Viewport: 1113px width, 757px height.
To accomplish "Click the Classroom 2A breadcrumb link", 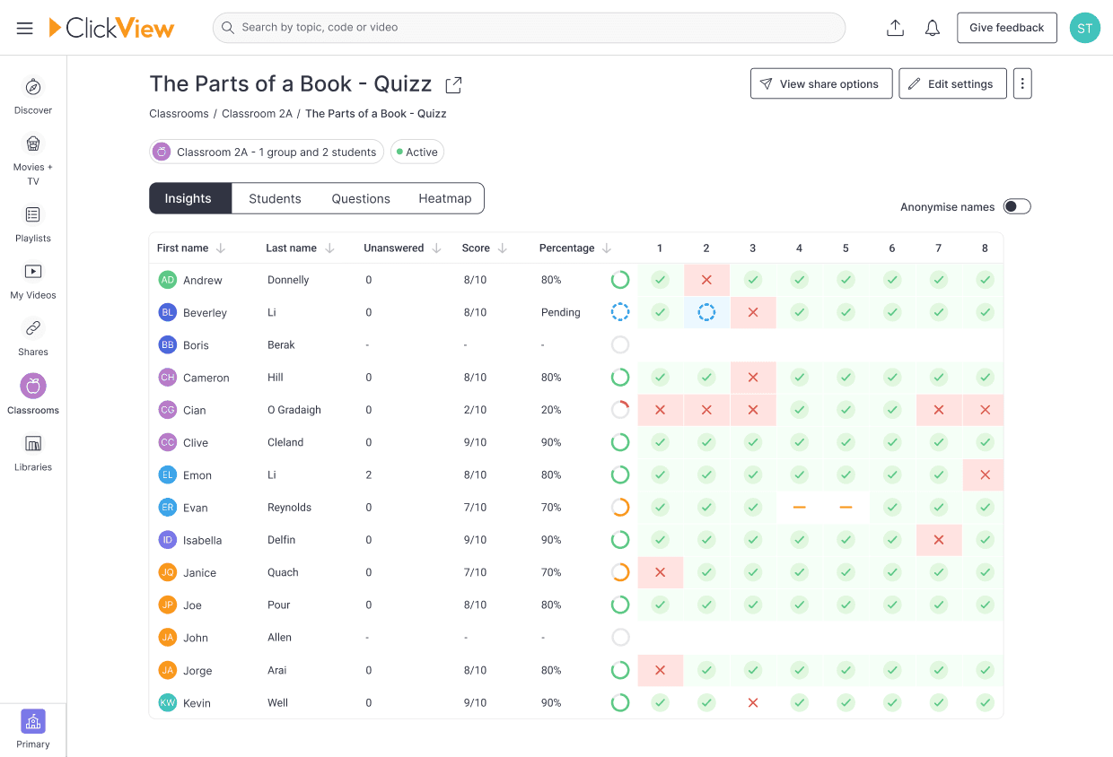I will 256,114.
